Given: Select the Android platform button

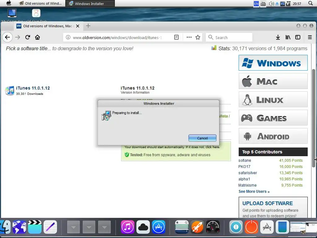Looking at the screenshot, I should point(273,136).
